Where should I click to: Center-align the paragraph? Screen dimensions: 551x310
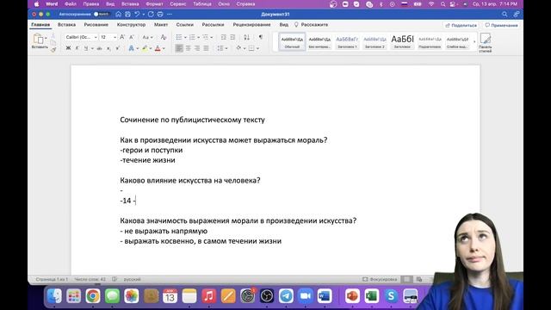point(188,48)
